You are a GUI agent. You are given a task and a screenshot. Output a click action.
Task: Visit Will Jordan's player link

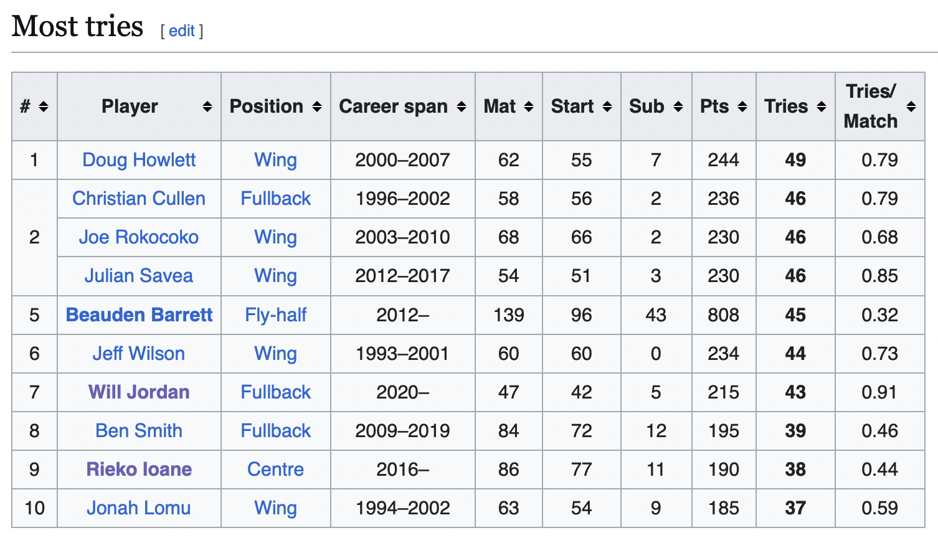point(139,392)
